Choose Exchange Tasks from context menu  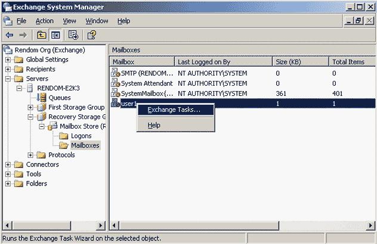pos(174,110)
